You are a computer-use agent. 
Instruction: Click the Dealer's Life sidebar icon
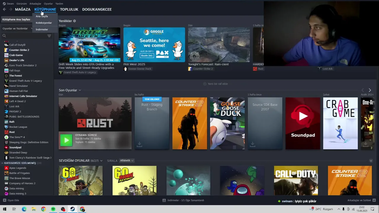(6, 60)
